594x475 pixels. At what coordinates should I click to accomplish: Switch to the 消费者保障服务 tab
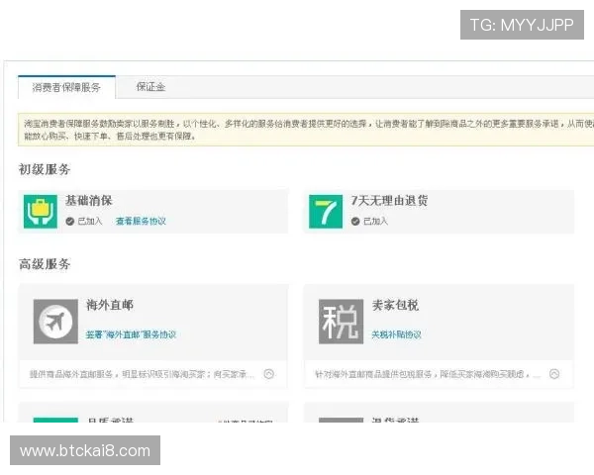click(66, 87)
